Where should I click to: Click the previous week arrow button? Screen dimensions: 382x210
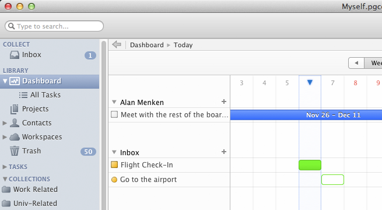pyautogui.click(x=356, y=63)
